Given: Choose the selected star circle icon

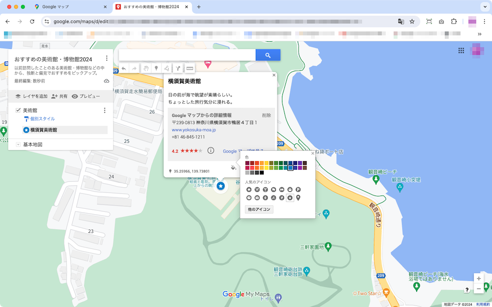Looking at the screenshot, I should [x=290, y=197].
